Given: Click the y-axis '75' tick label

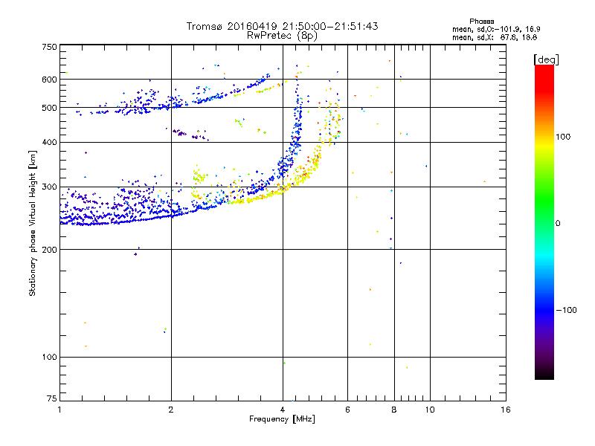Looking at the screenshot, I should (x=52, y=398).
